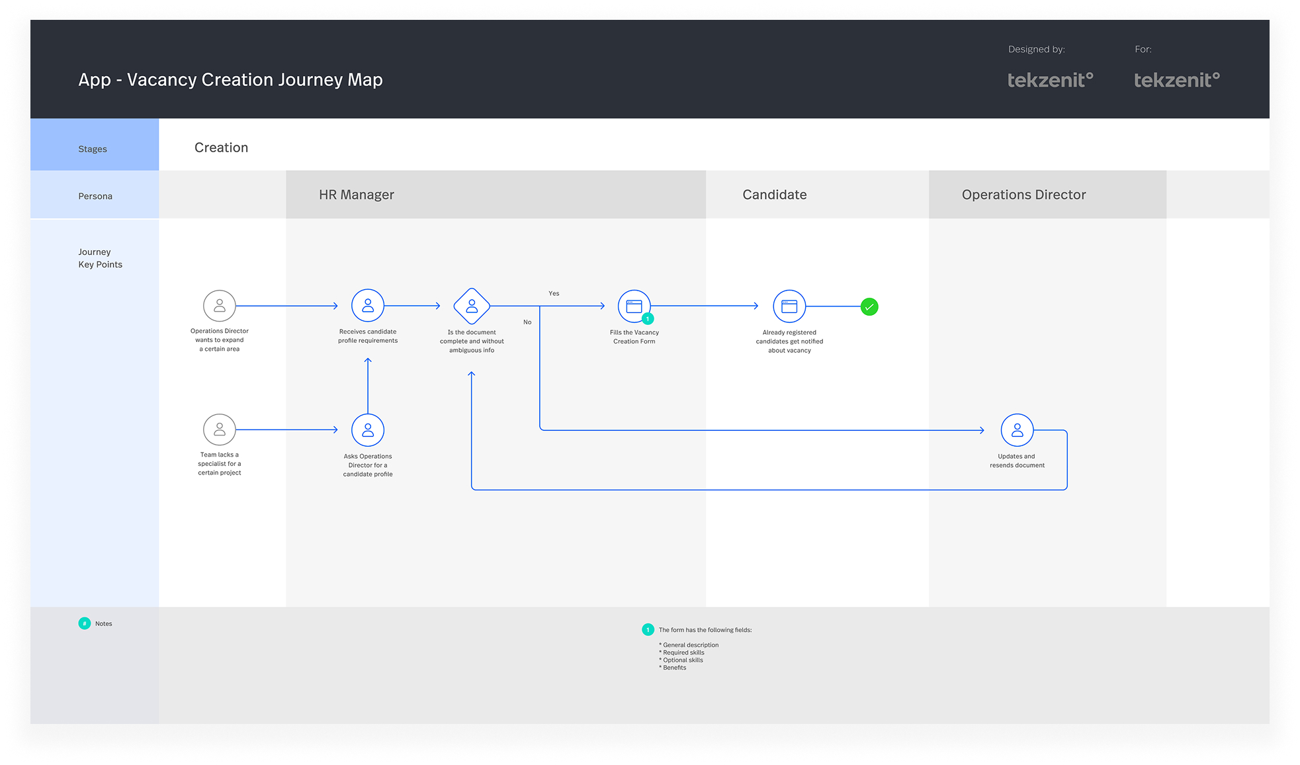The image size is (1300, 765).
Task: Click the Persona row label
Action: (95, 196)
